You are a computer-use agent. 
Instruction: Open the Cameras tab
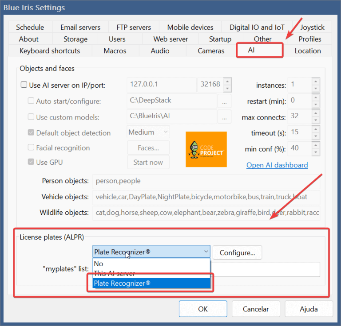point(211,51)
